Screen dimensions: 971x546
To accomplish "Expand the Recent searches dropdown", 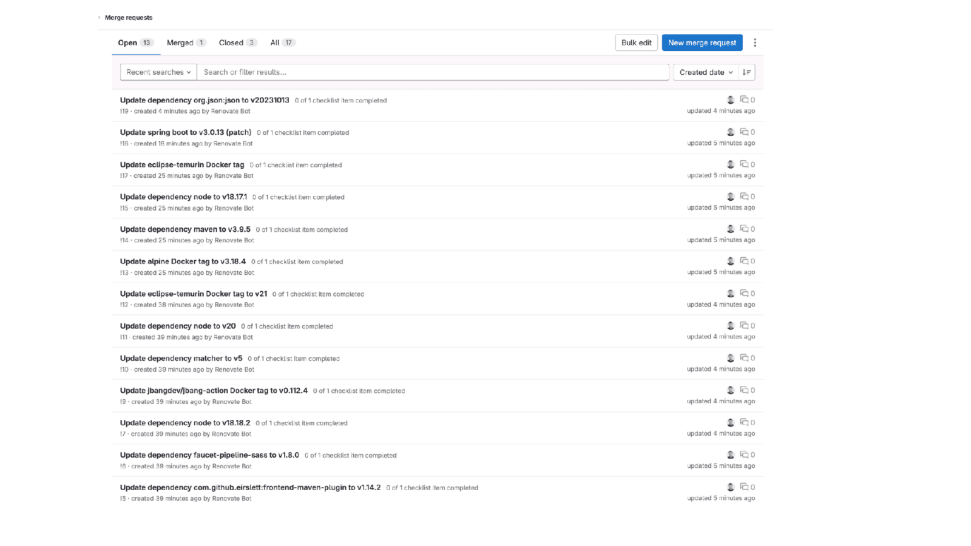I will click(158, 72).
